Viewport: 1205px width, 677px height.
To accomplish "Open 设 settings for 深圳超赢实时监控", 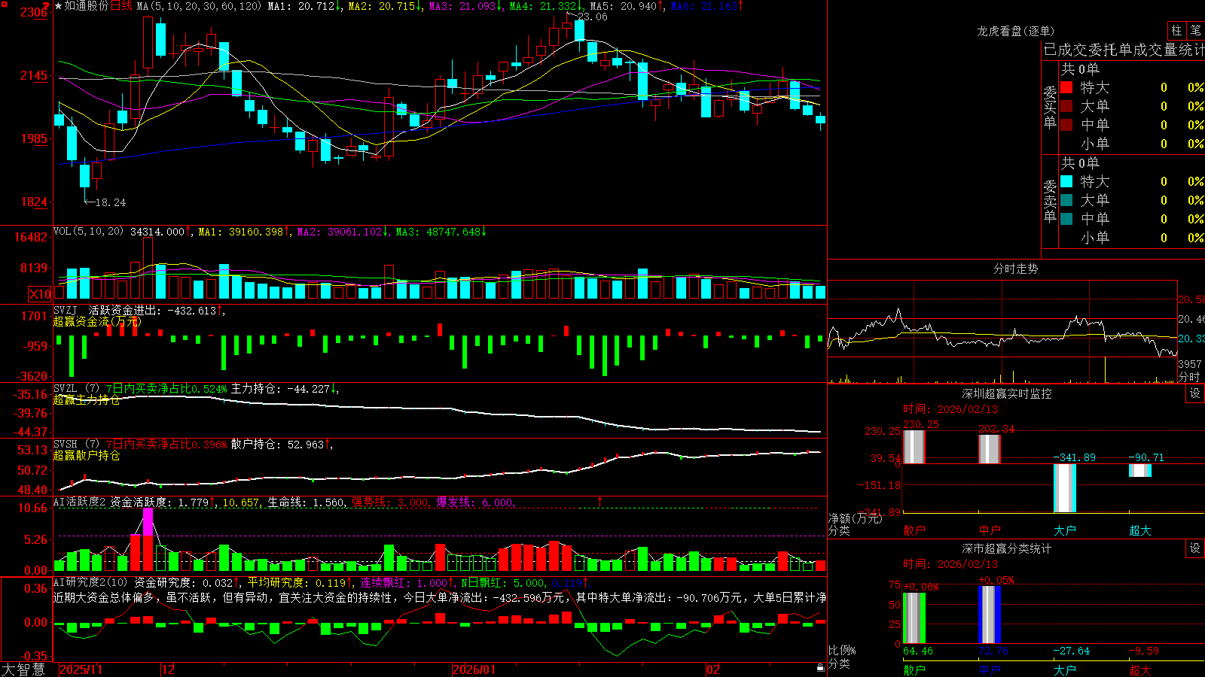I will click(x=1195, y=393).
